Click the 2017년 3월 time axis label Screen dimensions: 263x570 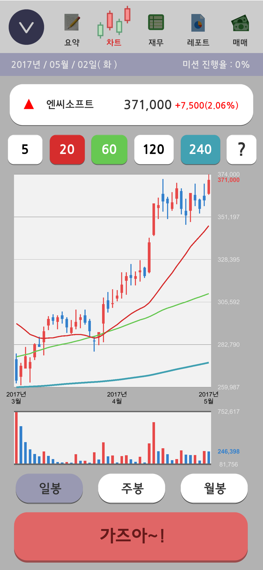[16, 398]
